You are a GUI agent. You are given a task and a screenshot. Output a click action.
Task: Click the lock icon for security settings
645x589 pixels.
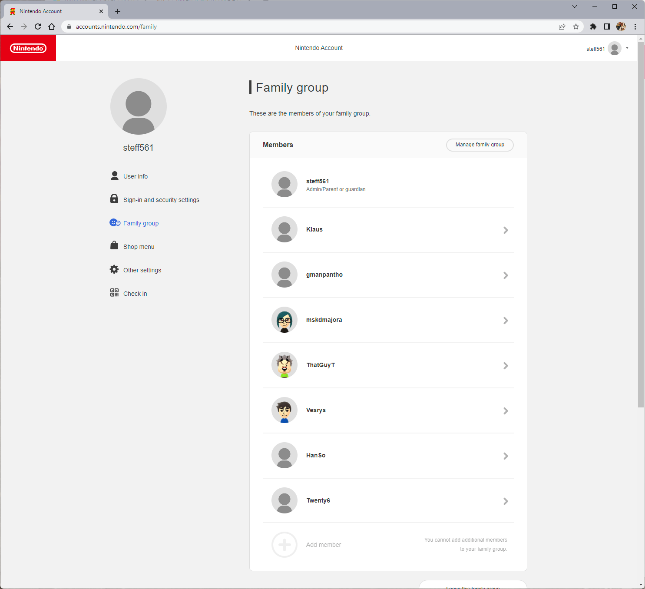point(114,199)
